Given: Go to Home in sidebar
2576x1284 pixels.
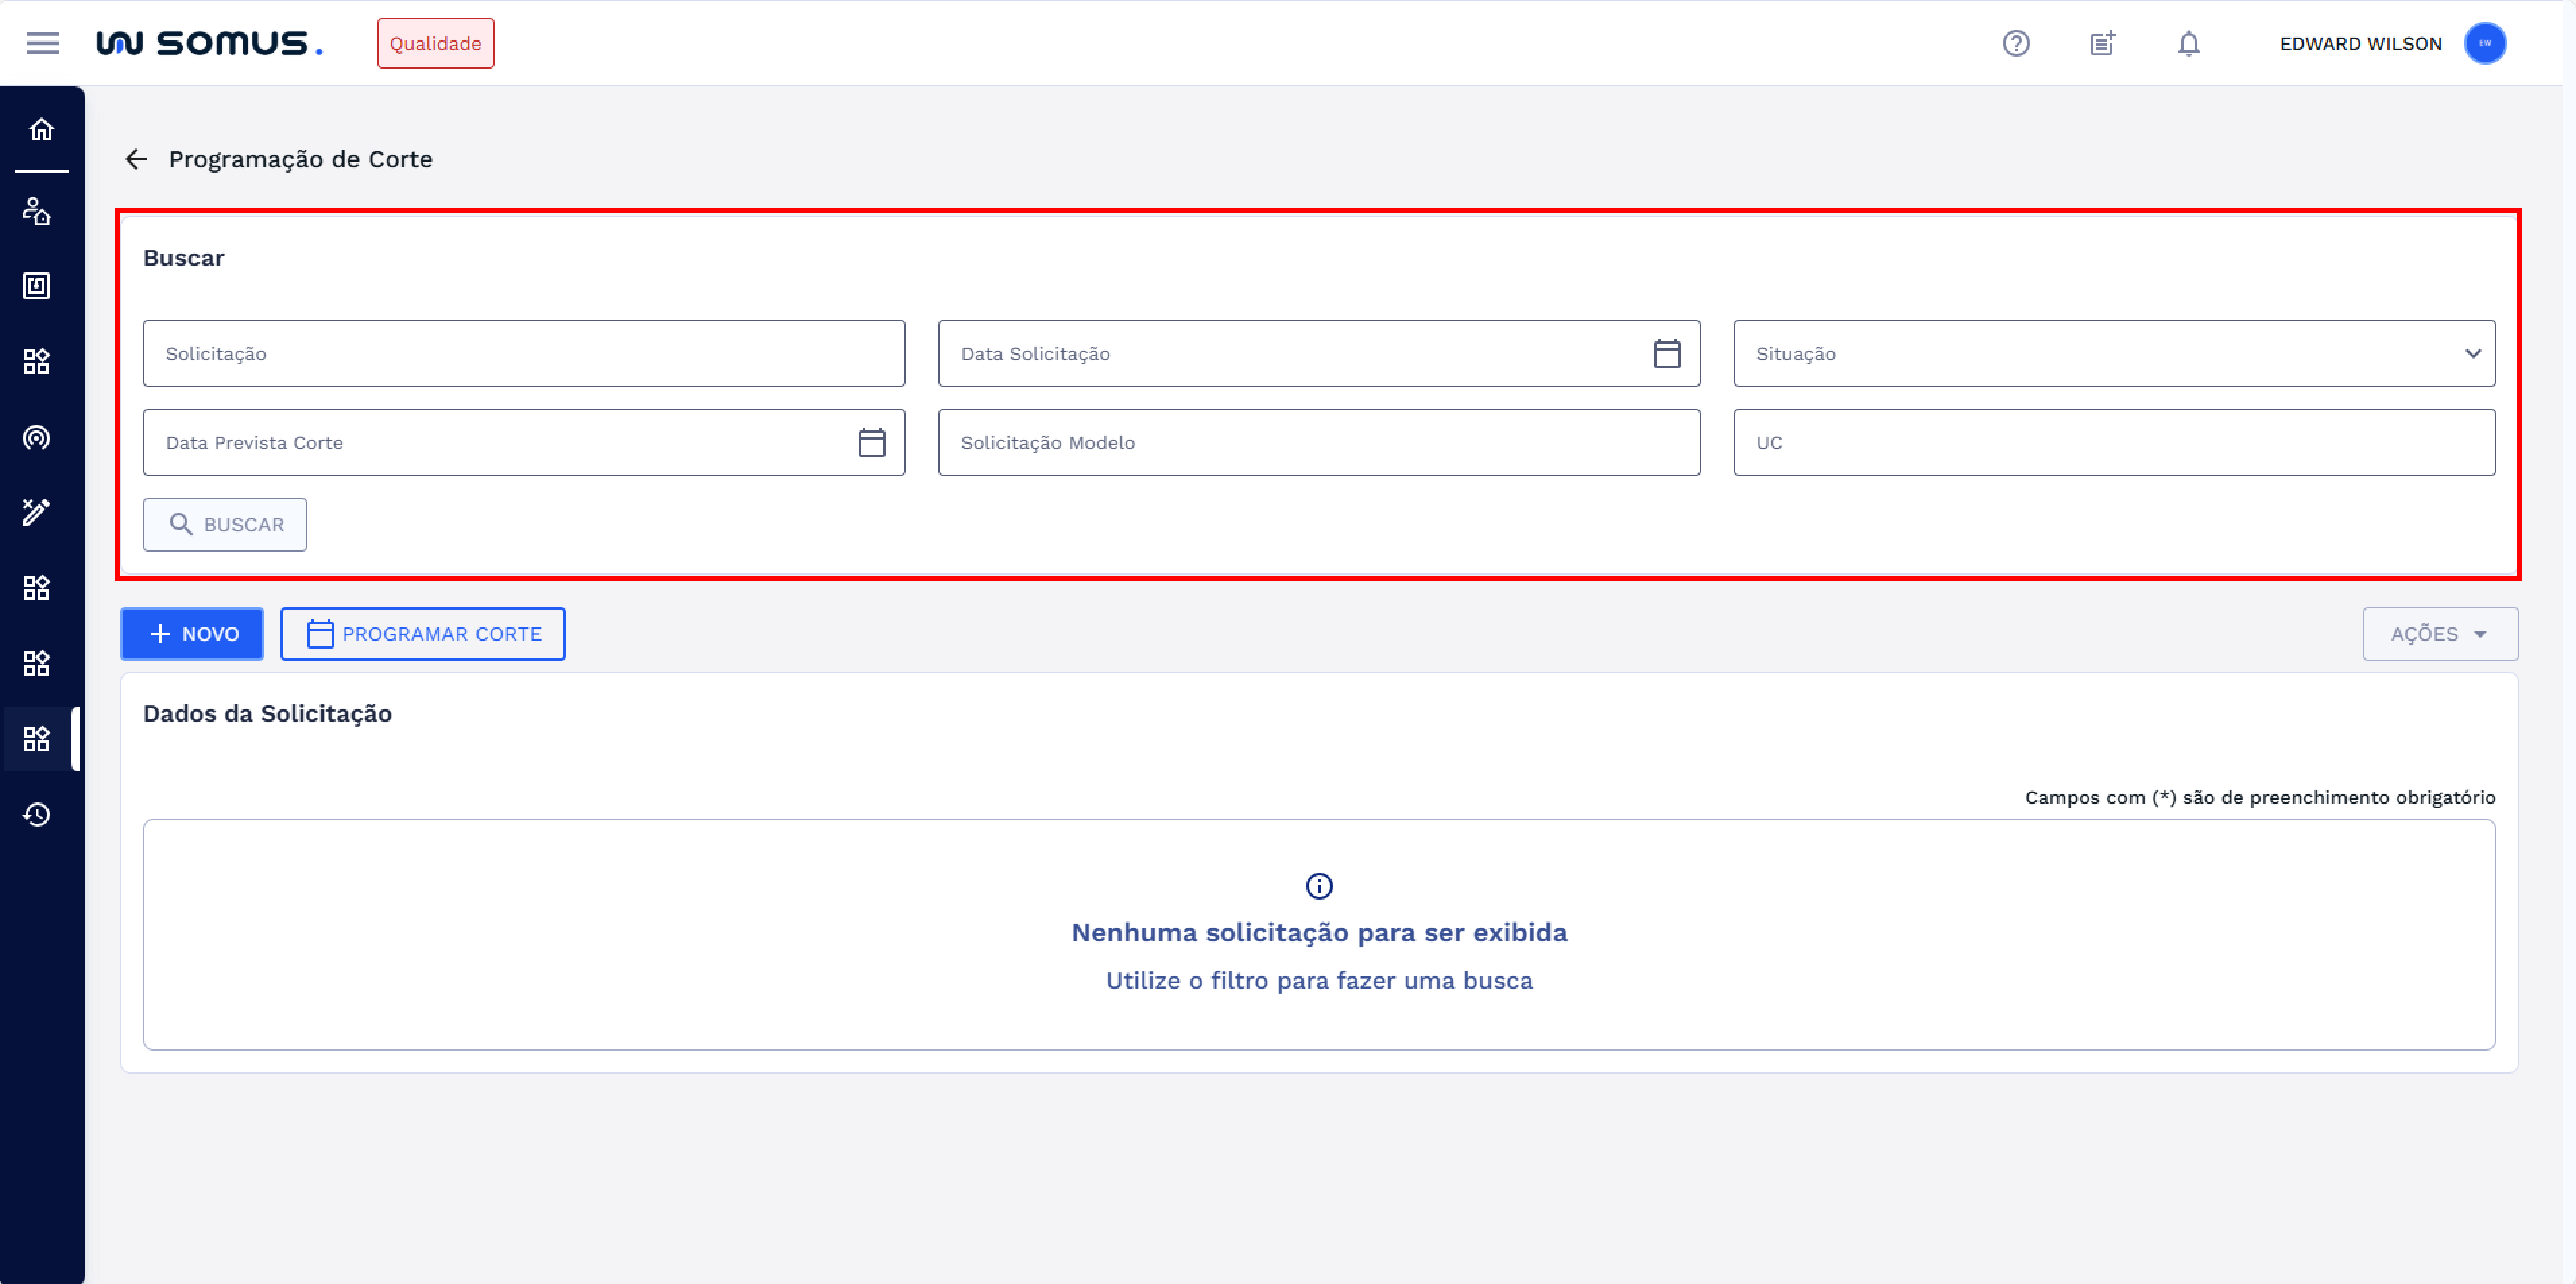Looking at the screenshot, I should pyautogui.click(x=41, y=129).
